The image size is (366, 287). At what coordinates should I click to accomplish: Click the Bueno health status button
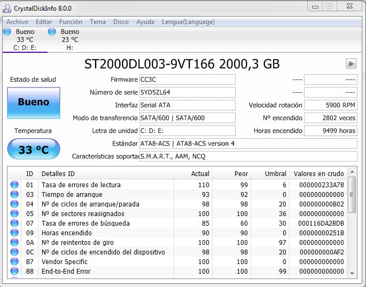33,102
